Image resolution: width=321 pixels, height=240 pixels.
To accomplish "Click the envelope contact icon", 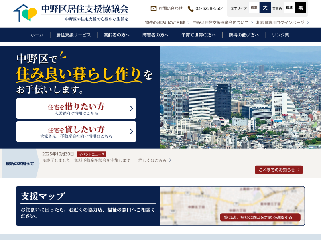I will pyautogui.click(x=154, y=8).
